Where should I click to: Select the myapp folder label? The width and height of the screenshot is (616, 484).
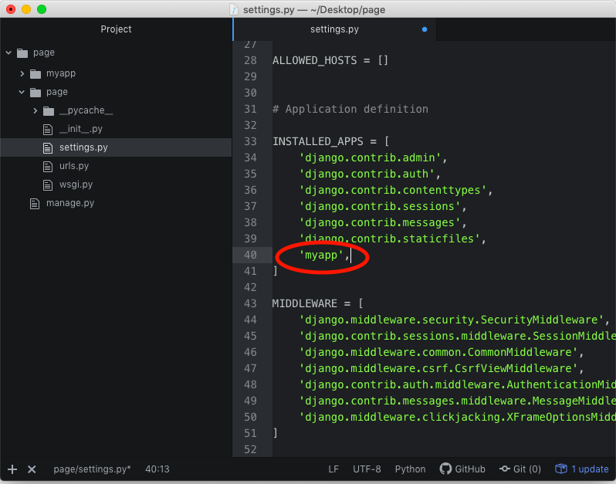[x=61, y=73]
